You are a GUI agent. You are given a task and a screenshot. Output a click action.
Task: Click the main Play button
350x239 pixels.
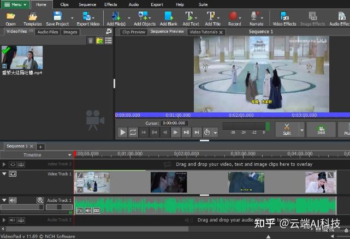point(122,132)
